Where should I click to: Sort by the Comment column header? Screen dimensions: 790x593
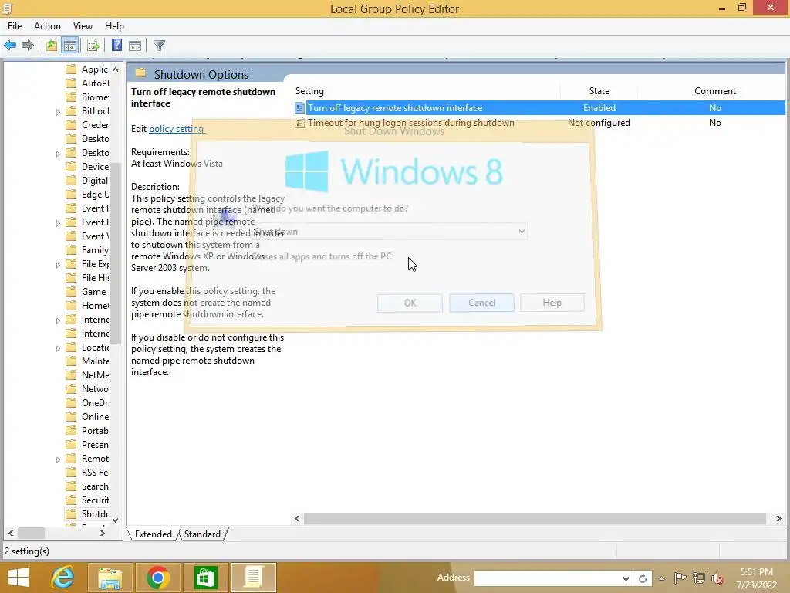click(x=715, y=91)
